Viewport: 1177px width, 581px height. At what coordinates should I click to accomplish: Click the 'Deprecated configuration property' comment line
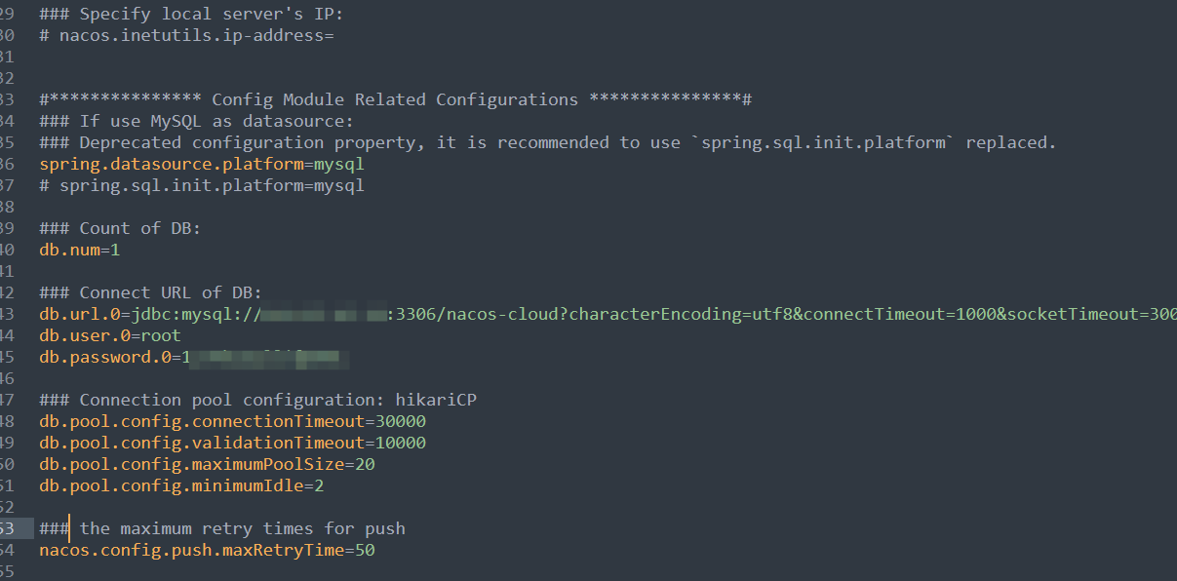548,142
